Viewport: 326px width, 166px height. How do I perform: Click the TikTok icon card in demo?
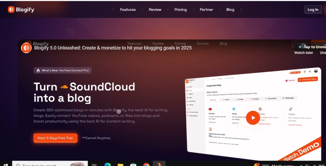coord(290,109)
